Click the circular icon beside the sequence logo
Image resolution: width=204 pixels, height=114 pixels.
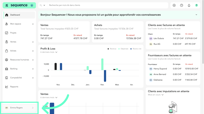pos(32,5)
